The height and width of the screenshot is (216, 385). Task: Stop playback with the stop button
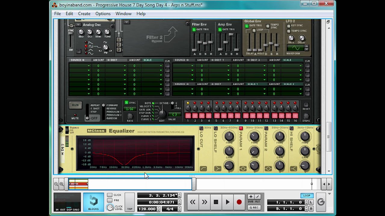pyautogui.click(x=216, y=202)
